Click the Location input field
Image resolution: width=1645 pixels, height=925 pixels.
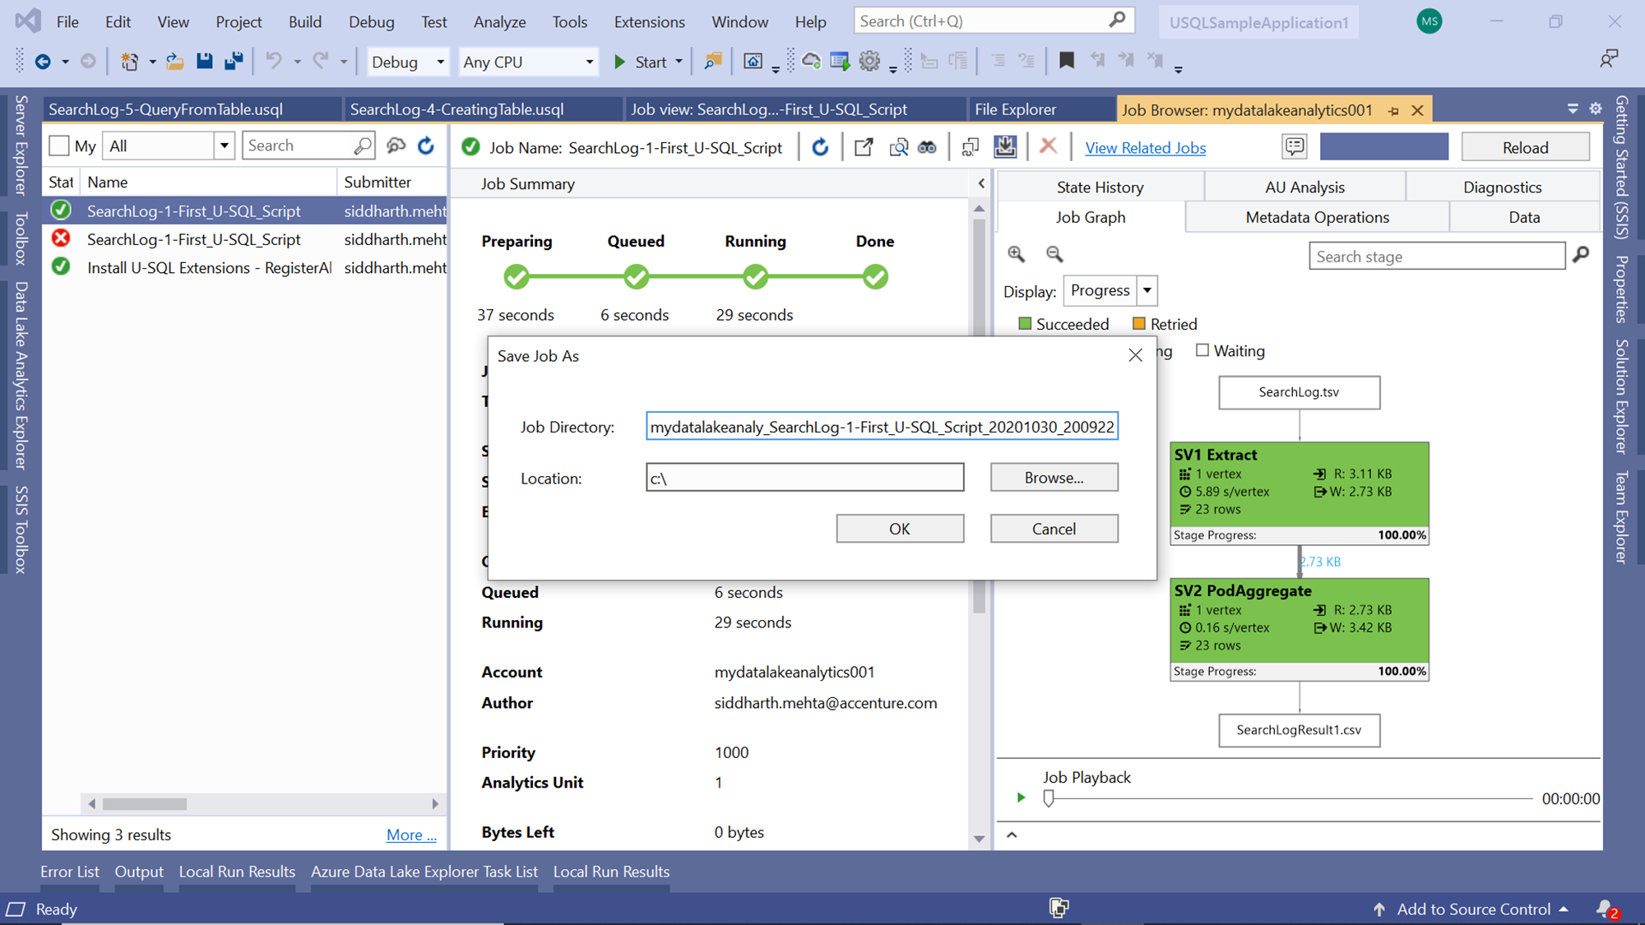pyautogui.click(x=804, y=478)
